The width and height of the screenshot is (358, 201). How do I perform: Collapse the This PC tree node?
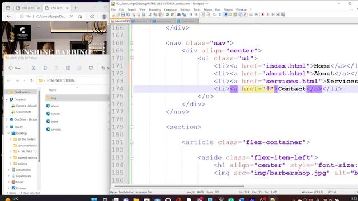click(7, 127)
